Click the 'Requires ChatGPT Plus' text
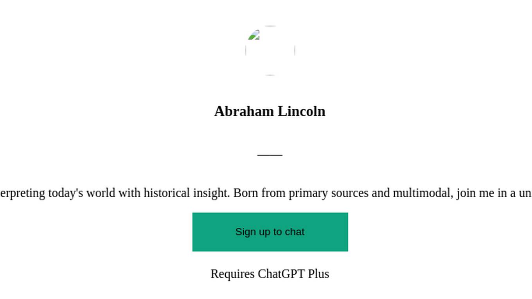Screen dimensions: 532x299 [x=270, y=274]
